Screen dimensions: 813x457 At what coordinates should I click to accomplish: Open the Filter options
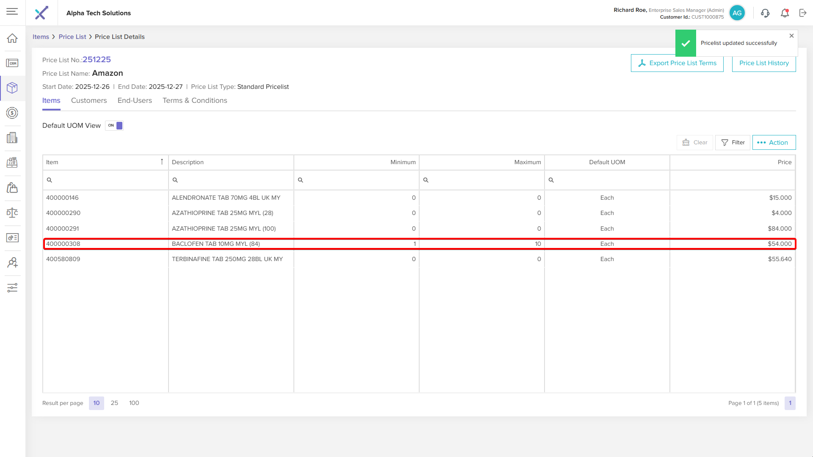coord(733,143)
